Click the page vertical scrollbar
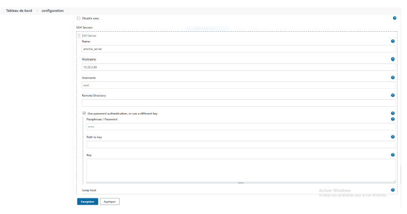 click(x=401, y=175)
